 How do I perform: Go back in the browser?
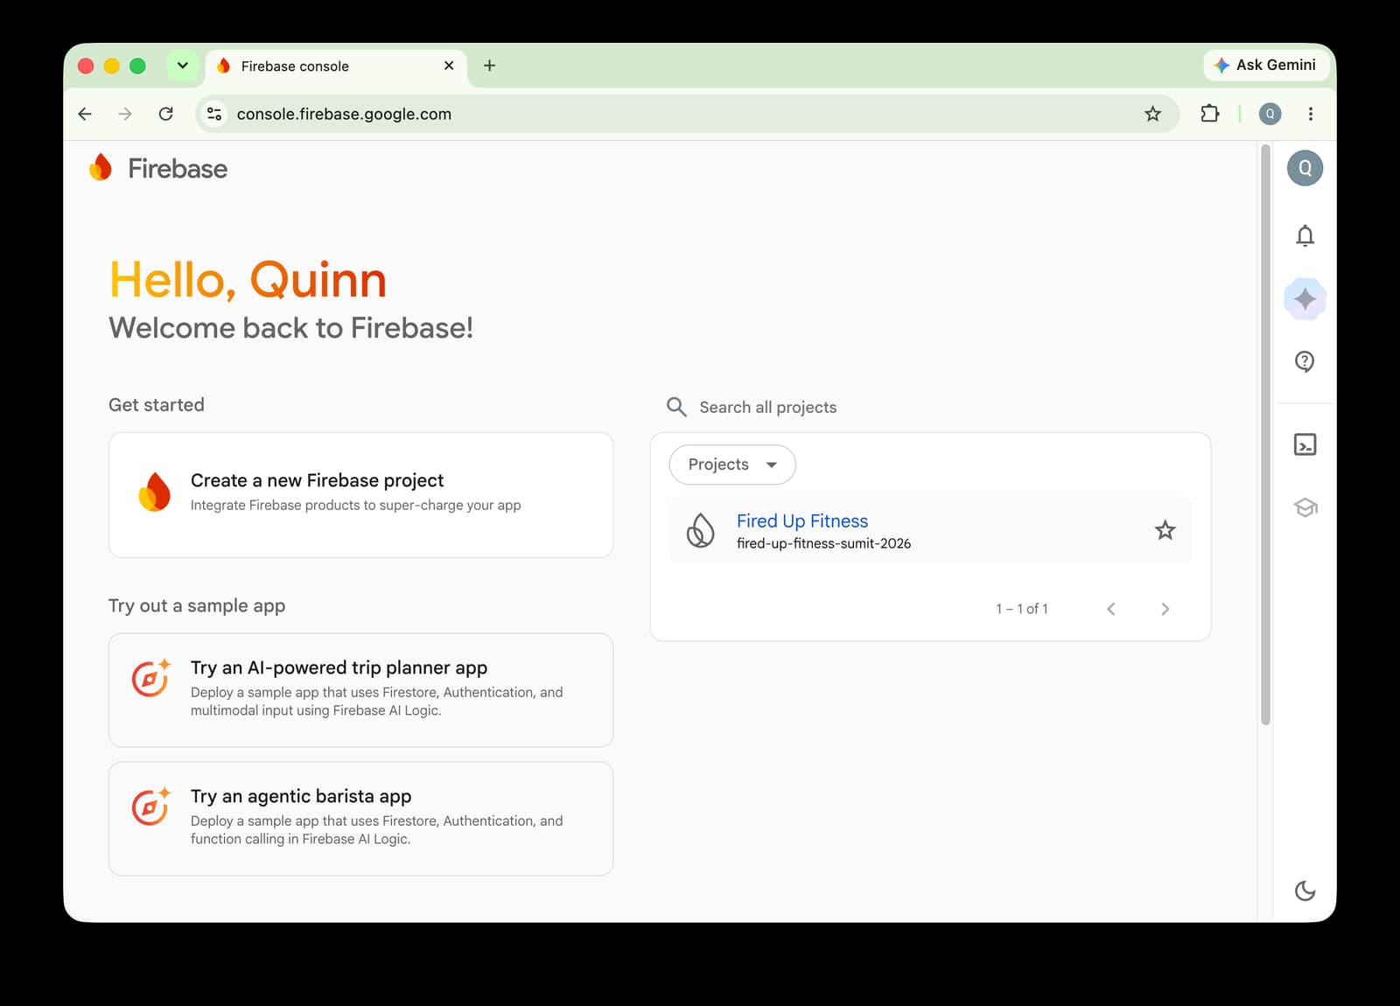click(85, 114)
